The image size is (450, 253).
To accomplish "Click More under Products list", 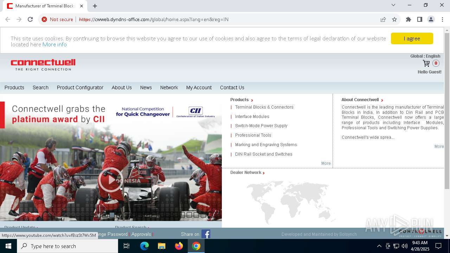I will pyautogui.click(x=326, y=163).
